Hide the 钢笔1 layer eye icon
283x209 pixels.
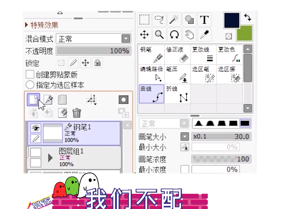[36, 128]
